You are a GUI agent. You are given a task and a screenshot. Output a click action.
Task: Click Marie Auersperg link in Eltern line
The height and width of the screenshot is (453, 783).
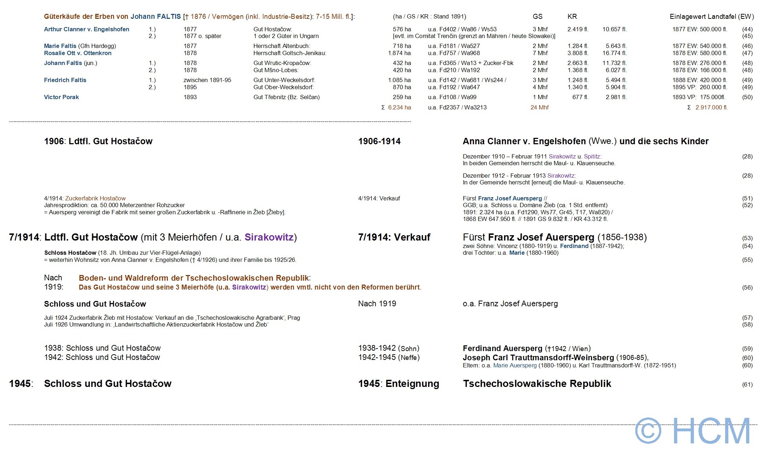515,366
